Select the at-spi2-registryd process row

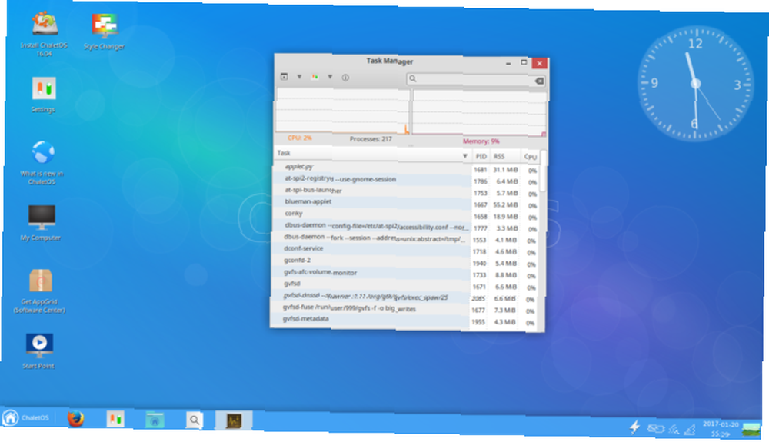pyautogui.click(x=405, y=180)
